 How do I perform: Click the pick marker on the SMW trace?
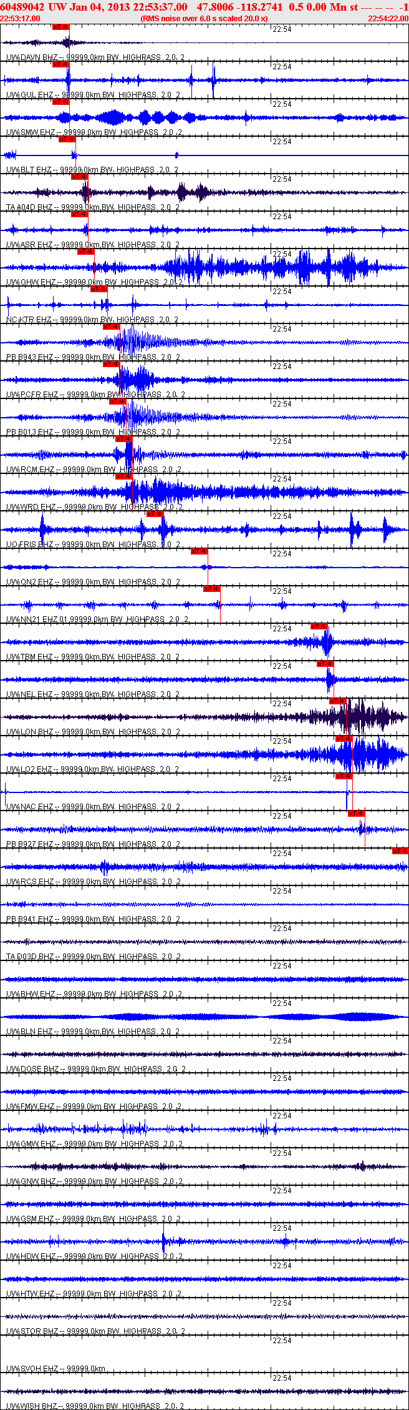60,102
